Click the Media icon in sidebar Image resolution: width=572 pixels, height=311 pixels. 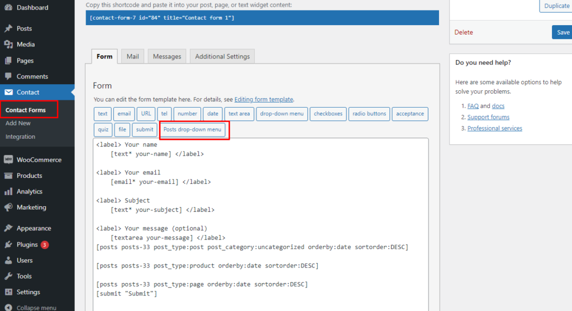coord(8,45)
